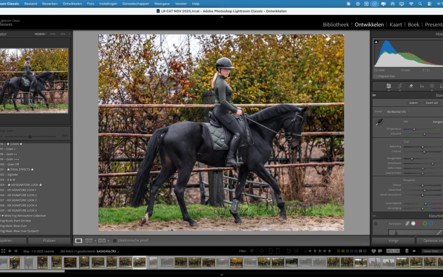Image resolution: width=443 pixels, height=277 pixels.
Task: Select the Crop tool in the Develop panel
Action: click(x=400, y=86)
